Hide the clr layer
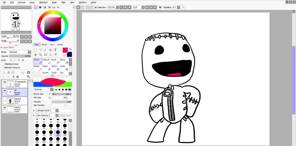This screenshot has height=146, width=296. [x=5, y=91]
